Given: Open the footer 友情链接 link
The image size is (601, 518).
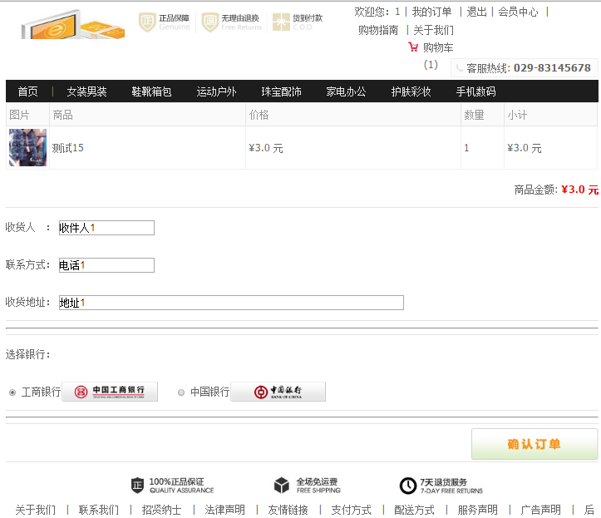Looking at the screenshot, I should [288, 510].
